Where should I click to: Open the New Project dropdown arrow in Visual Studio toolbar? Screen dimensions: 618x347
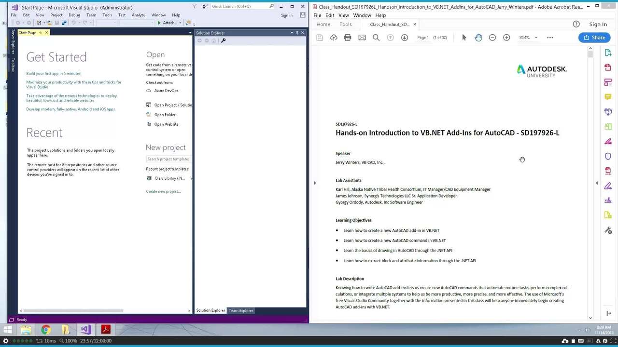[x=43, y=23]
